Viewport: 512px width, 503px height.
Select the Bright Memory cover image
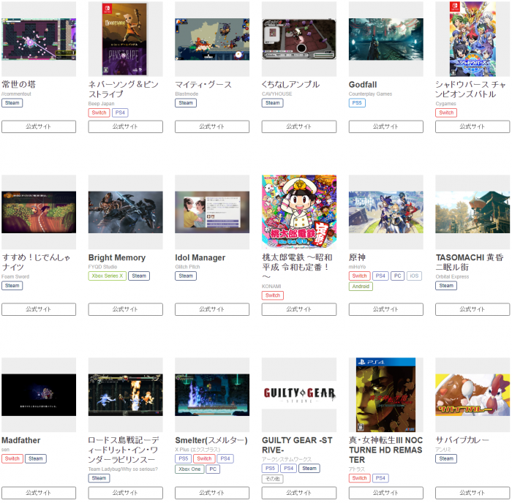125,212
